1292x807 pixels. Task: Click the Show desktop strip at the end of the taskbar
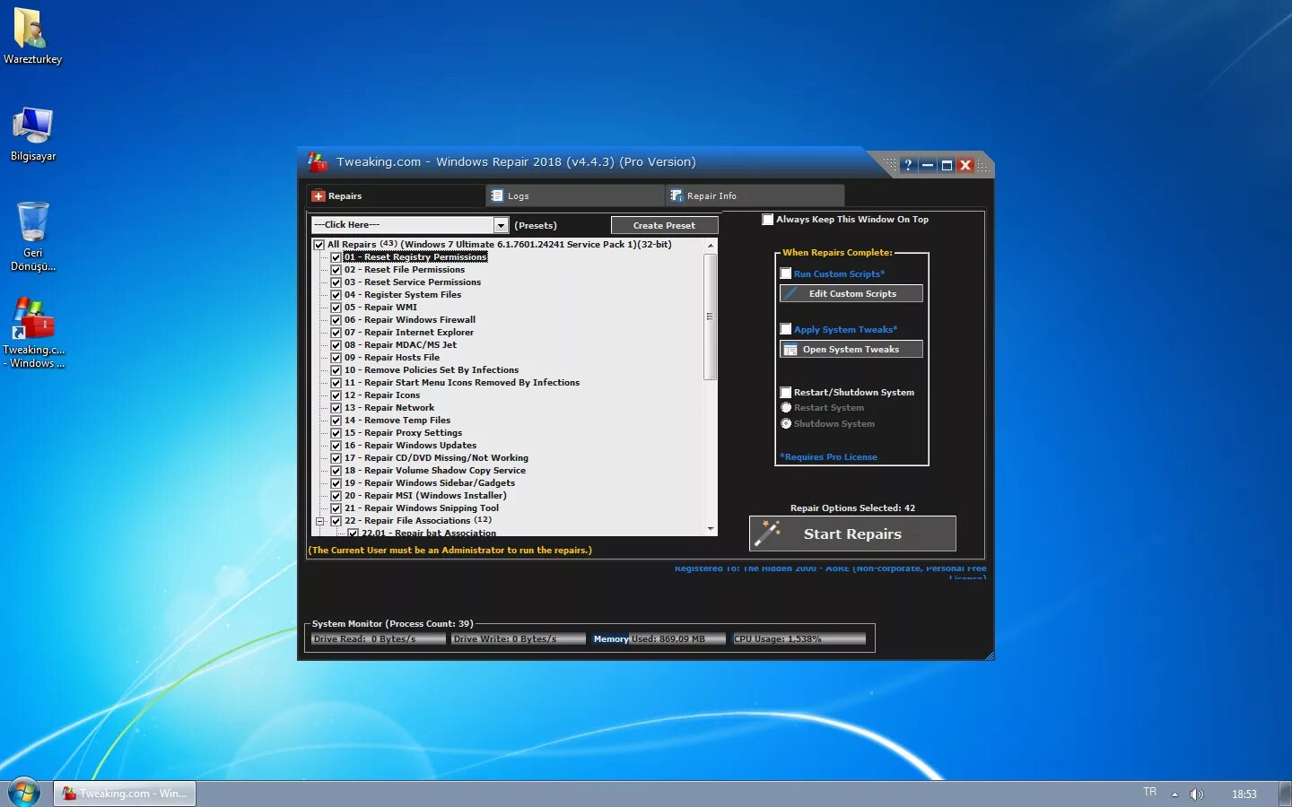(1285, 794)
